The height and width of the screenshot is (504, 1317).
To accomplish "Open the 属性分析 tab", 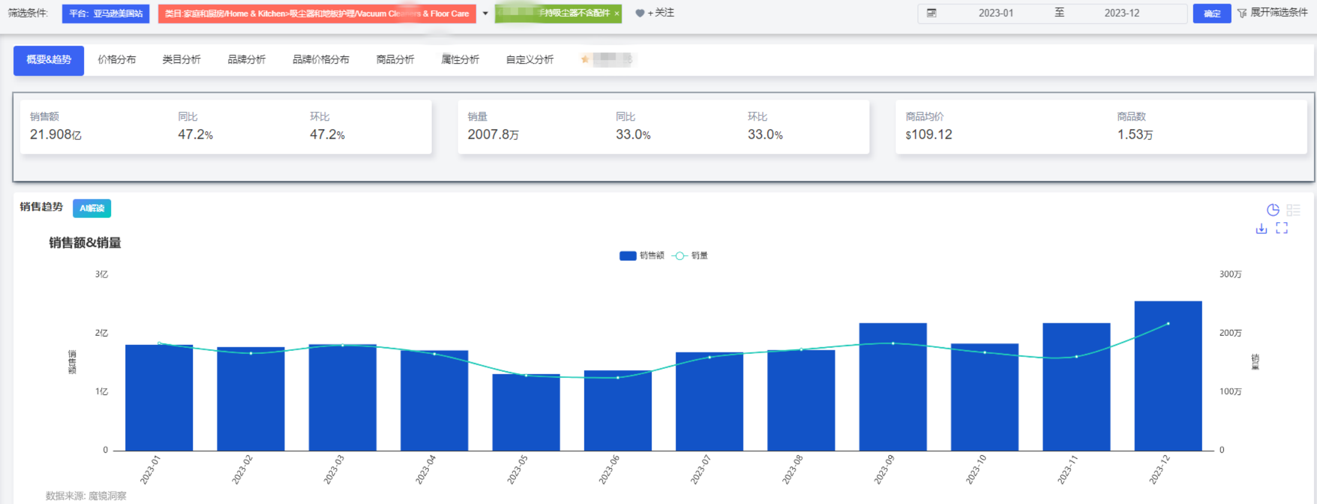I will coord(460,59).
